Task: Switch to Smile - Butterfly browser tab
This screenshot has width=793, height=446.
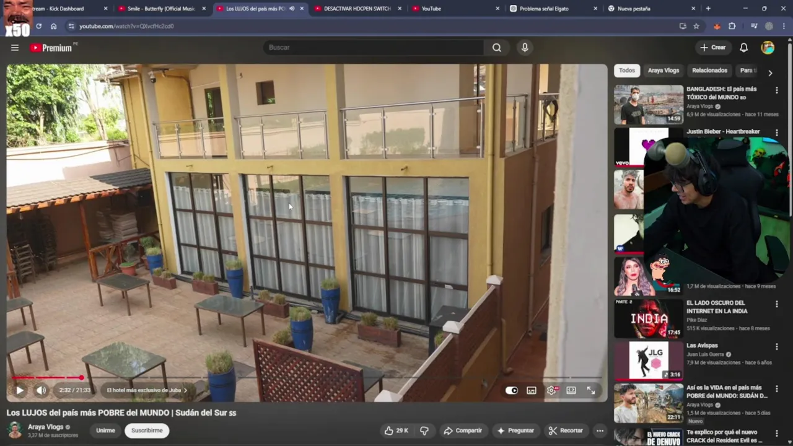Action: tap(161, 9)
